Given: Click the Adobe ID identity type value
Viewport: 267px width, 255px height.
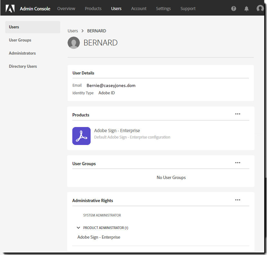Looking at the screenshot, I should click(107, 93).
